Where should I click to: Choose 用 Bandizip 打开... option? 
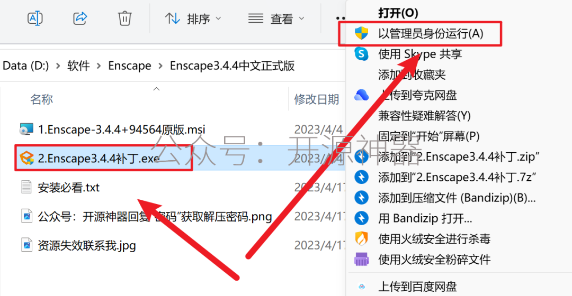click(x=425, y=218)
